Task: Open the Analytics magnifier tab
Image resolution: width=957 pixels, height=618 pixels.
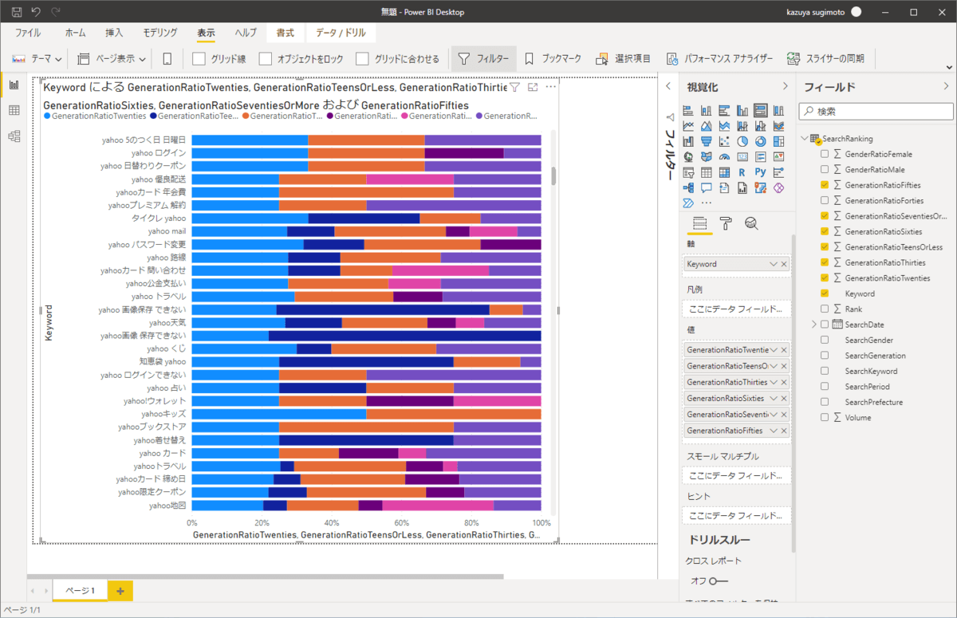Action: pyautogui.click(x=750, y=223)
